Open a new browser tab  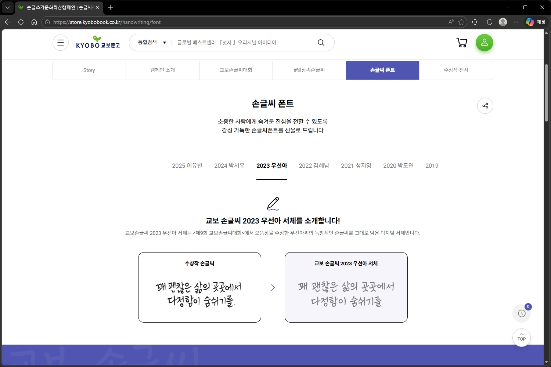point(111,7)
